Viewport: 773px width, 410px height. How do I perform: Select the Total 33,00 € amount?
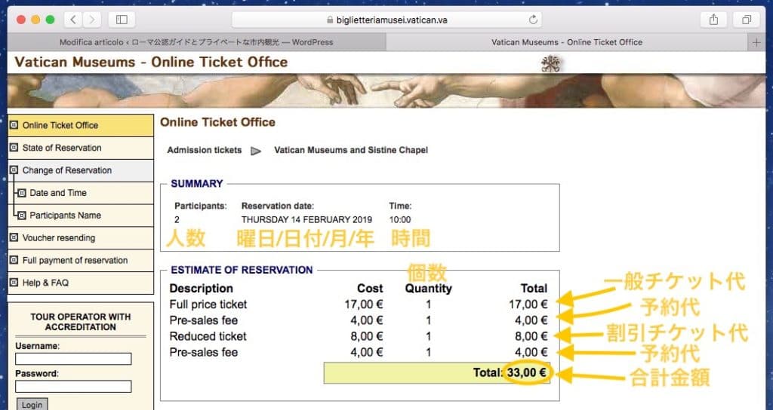click(527, 372)
